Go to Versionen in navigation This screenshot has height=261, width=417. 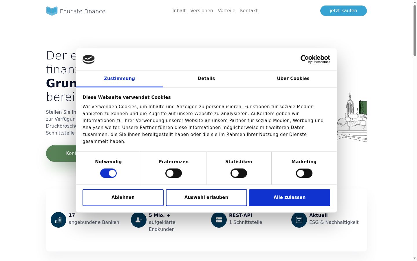click(202, 11)
